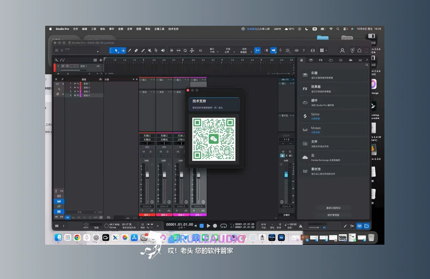Viewport: 430px width, 279px height.
Task: Open the 效果器 effects entry
Action: click(x=334, y=89)
